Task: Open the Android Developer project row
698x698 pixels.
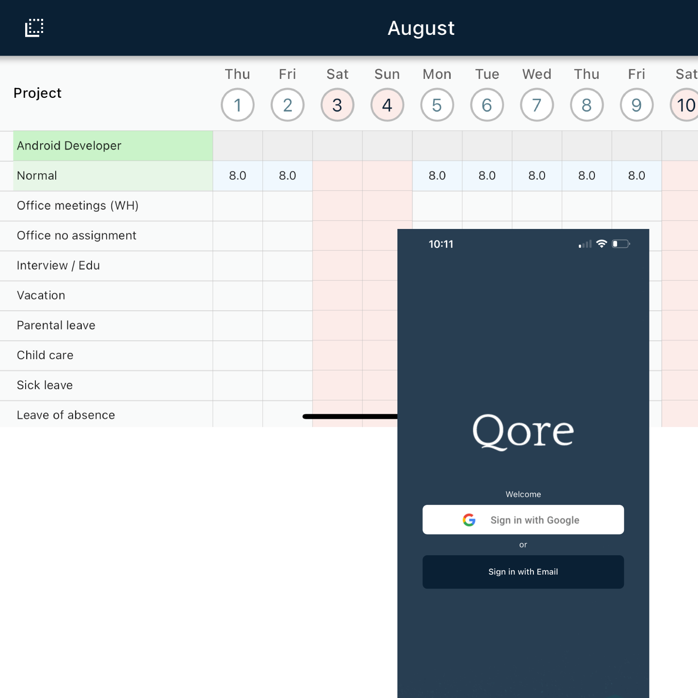Action: [x=113, y=146]
